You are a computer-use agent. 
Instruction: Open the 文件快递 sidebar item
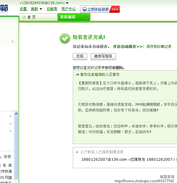pos(6,171)
